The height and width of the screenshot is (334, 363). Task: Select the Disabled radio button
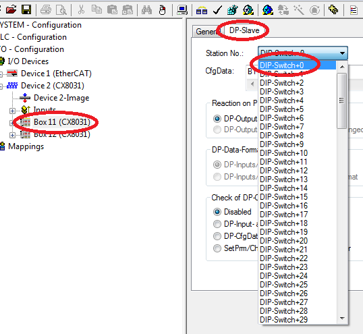217,212
